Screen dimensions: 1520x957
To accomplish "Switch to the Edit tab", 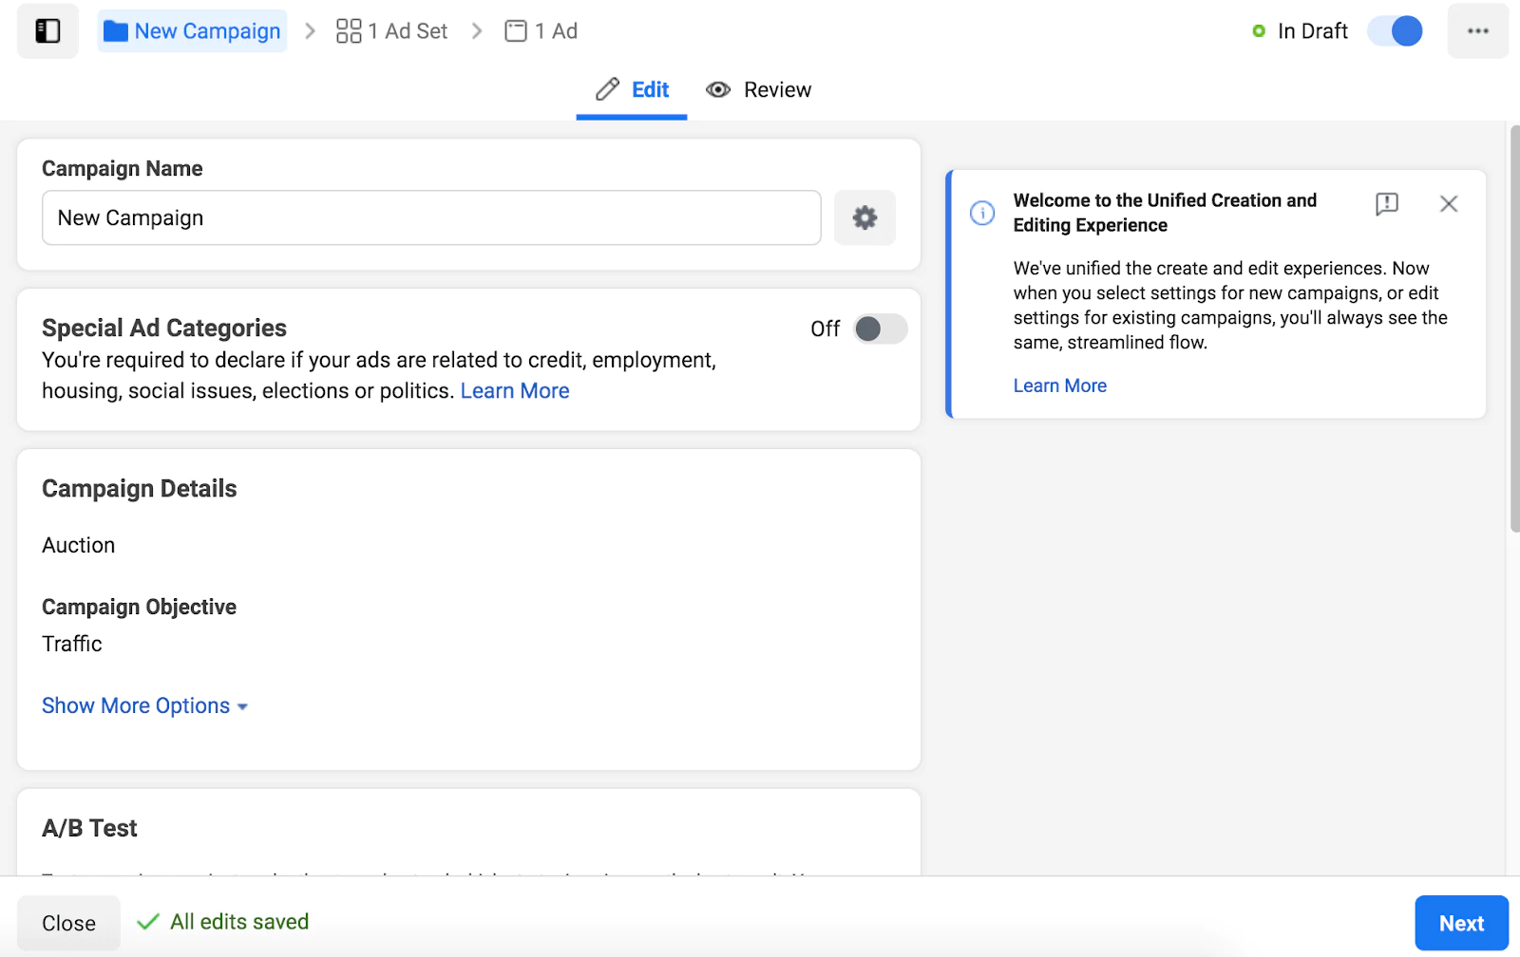I will (x=633, y=90).
